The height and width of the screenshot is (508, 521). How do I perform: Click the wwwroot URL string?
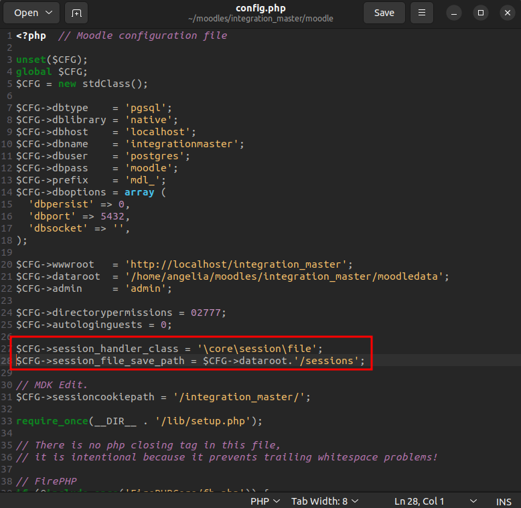[x=236, y=264]
